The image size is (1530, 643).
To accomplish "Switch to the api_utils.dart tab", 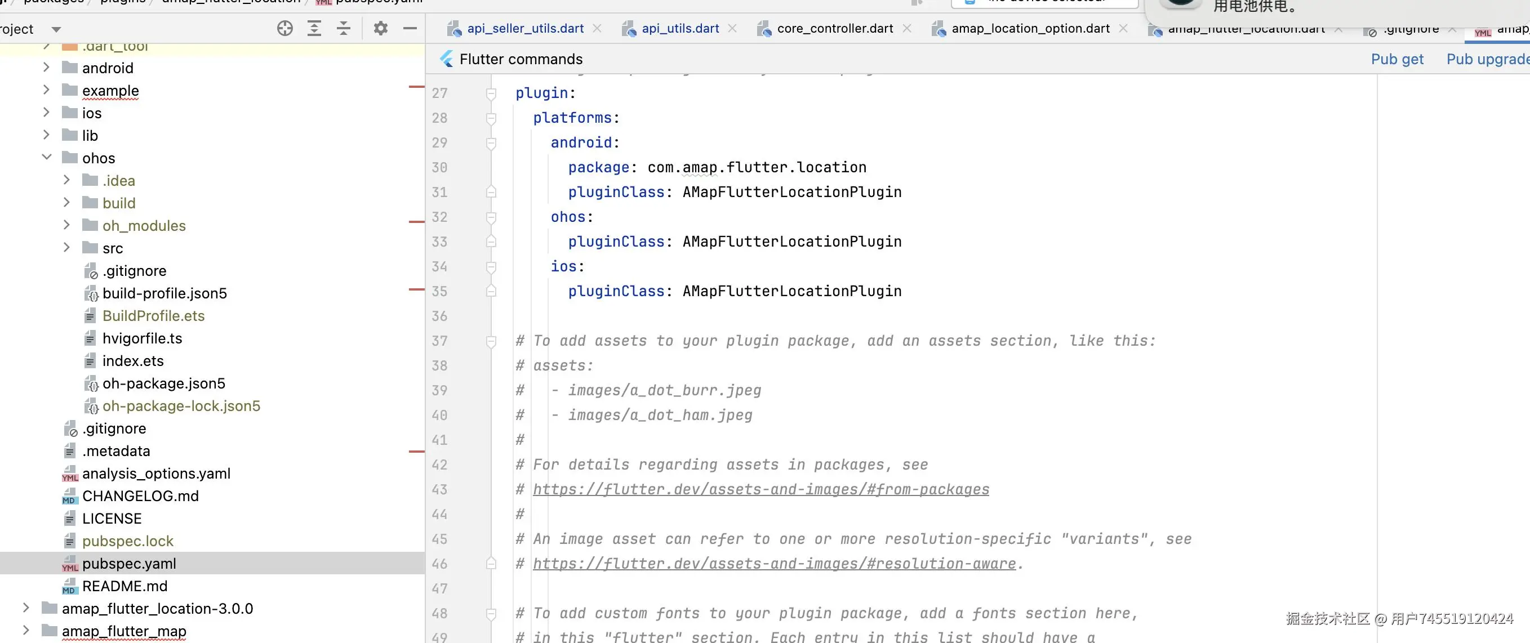I will 680,29.
